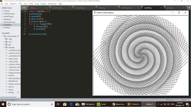The height and width of the screenshot is (107, 191).
Task: Open the View menu
Action: click(25, 4)
